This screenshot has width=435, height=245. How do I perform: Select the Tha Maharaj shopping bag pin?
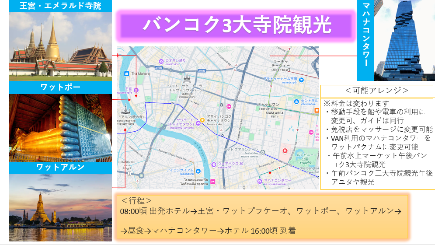(x=126, y=73)
